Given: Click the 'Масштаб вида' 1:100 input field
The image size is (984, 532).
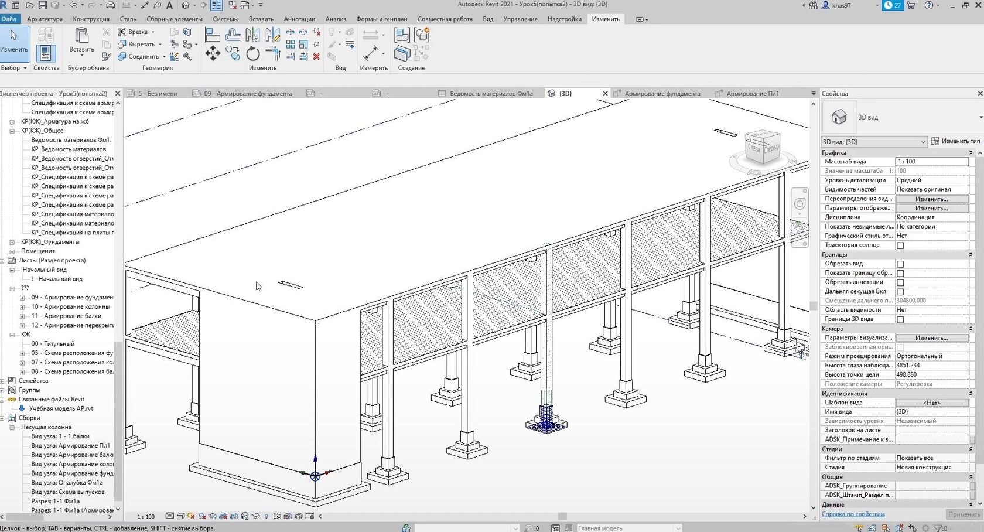Looking at the screenshot, I should point(931,162).
